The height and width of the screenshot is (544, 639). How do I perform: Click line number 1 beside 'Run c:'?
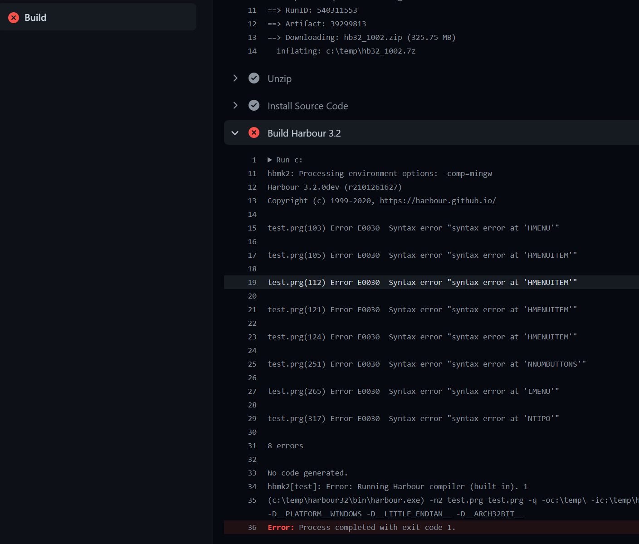[254, 160]
